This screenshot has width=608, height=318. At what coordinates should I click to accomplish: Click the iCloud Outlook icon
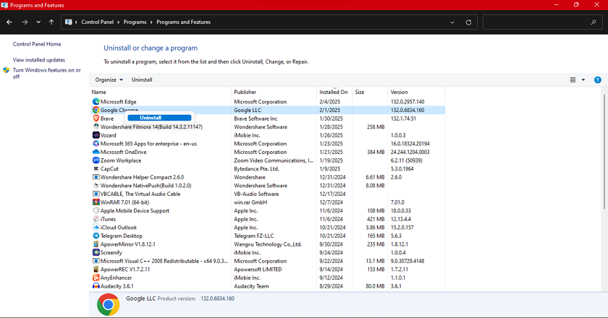pyautogui.click(x=96, y=228)
